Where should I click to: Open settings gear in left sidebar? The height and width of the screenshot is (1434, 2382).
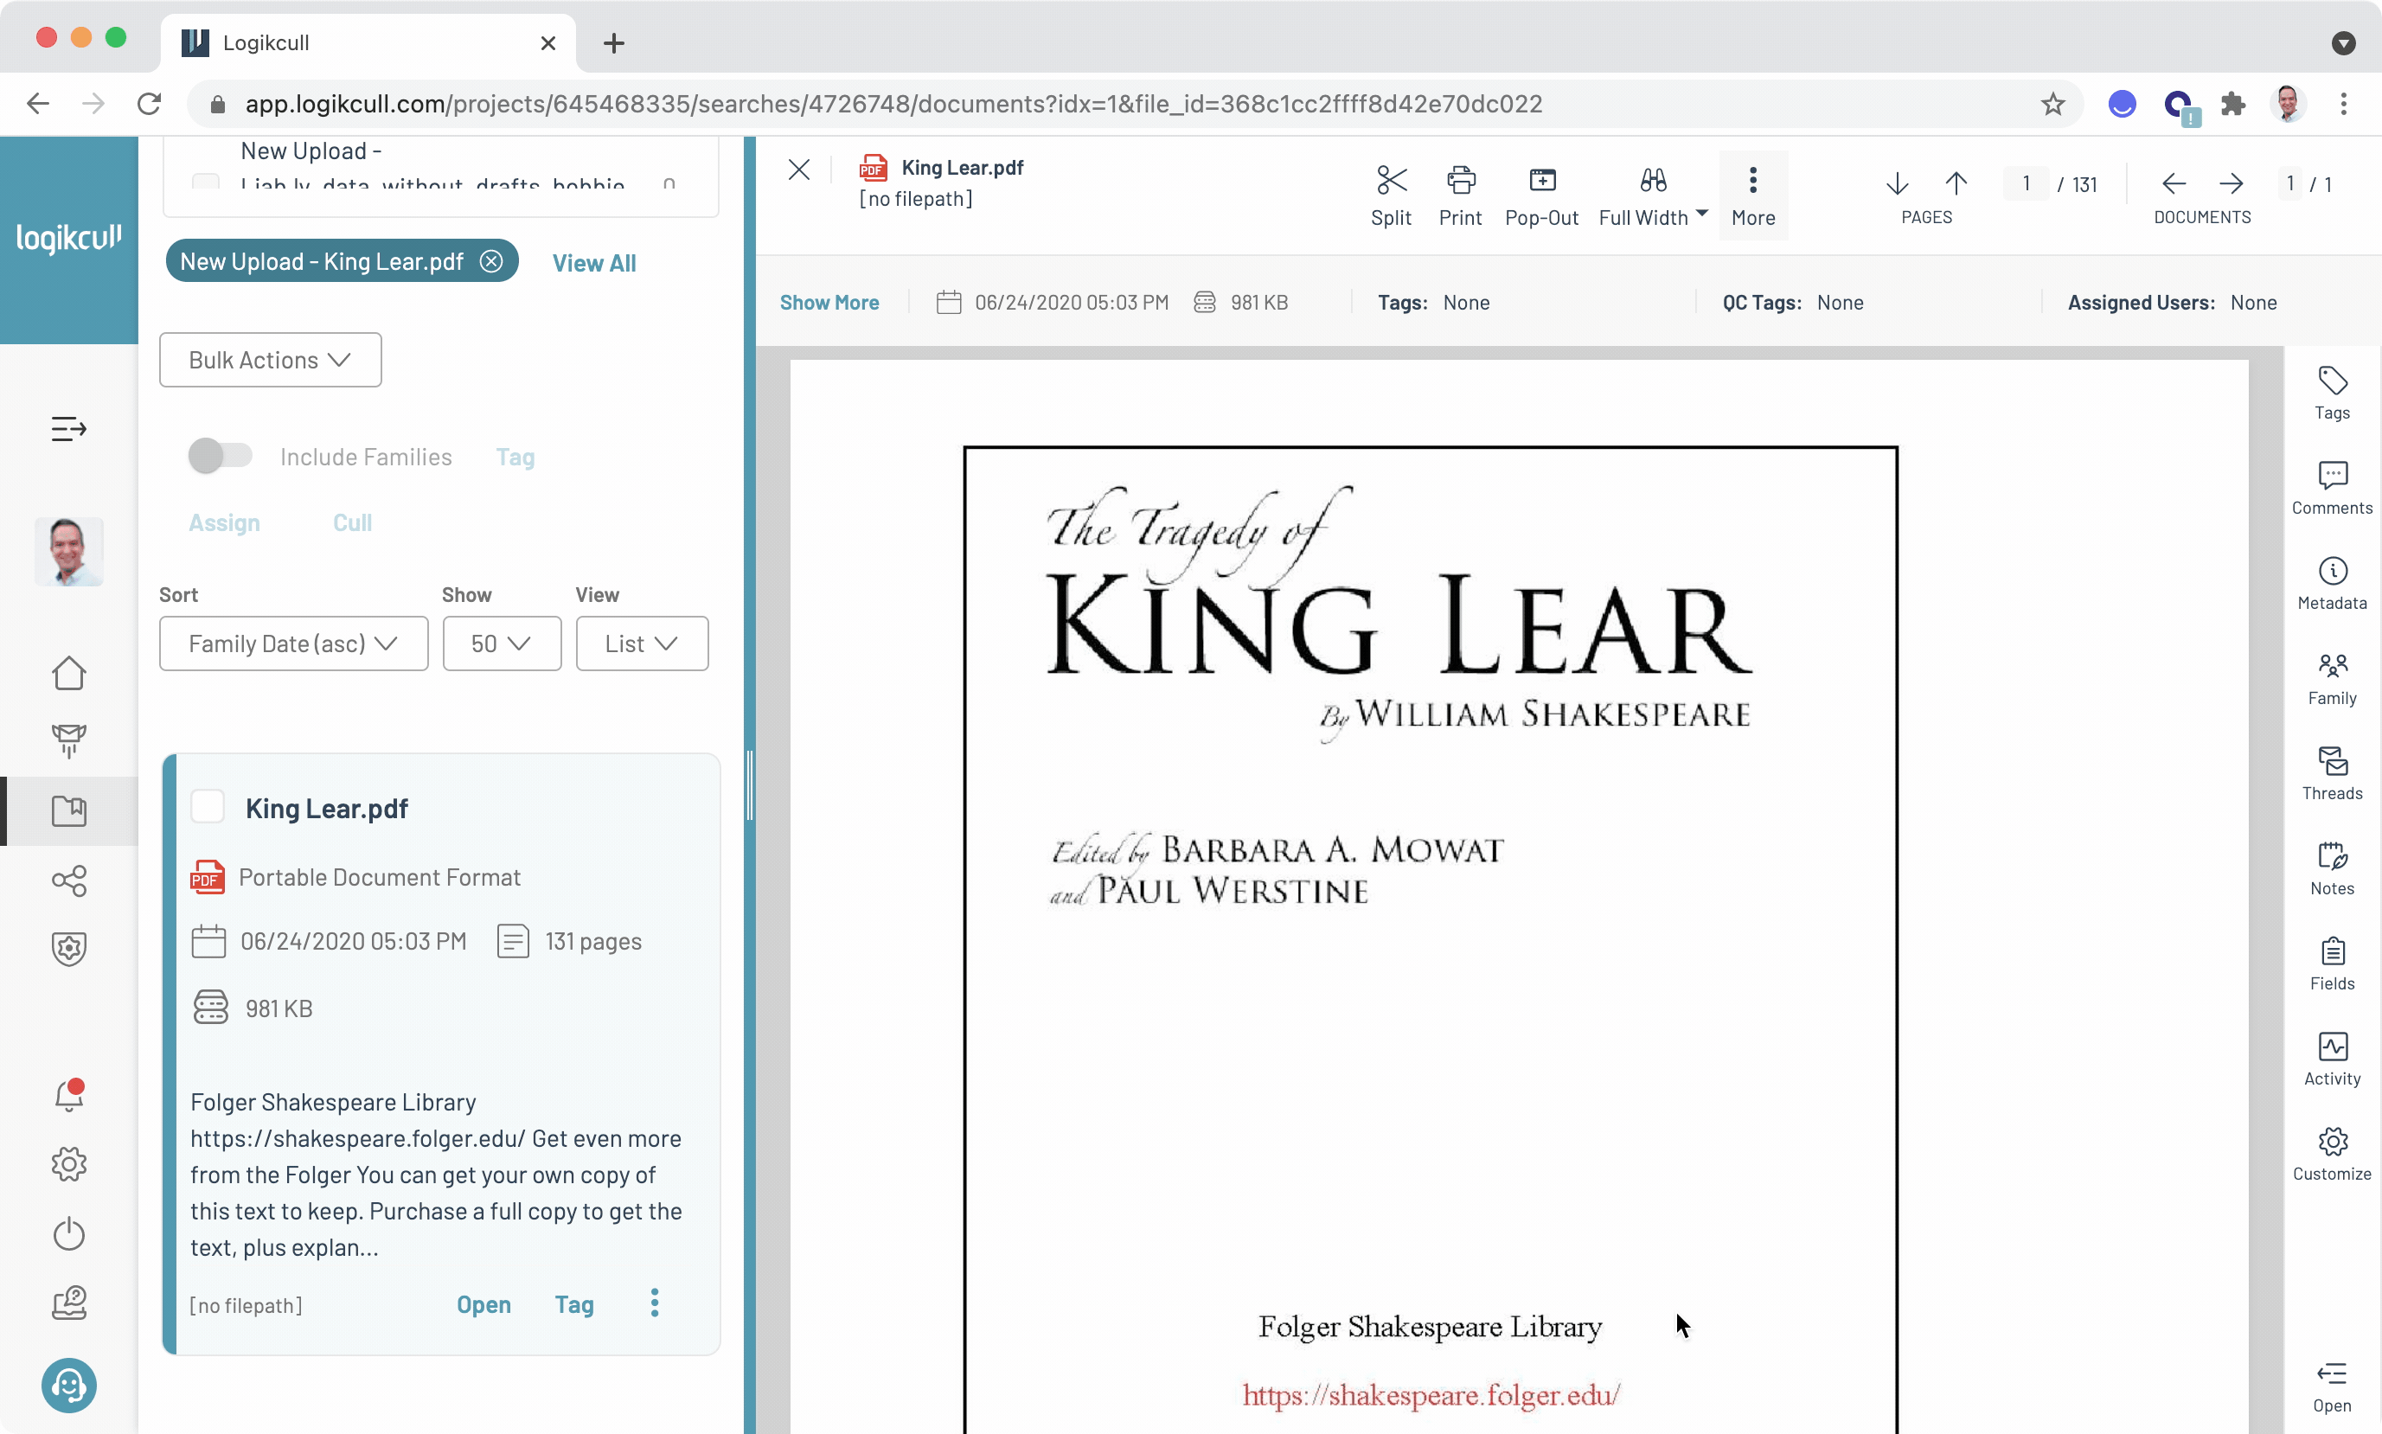pos(68,1164)
